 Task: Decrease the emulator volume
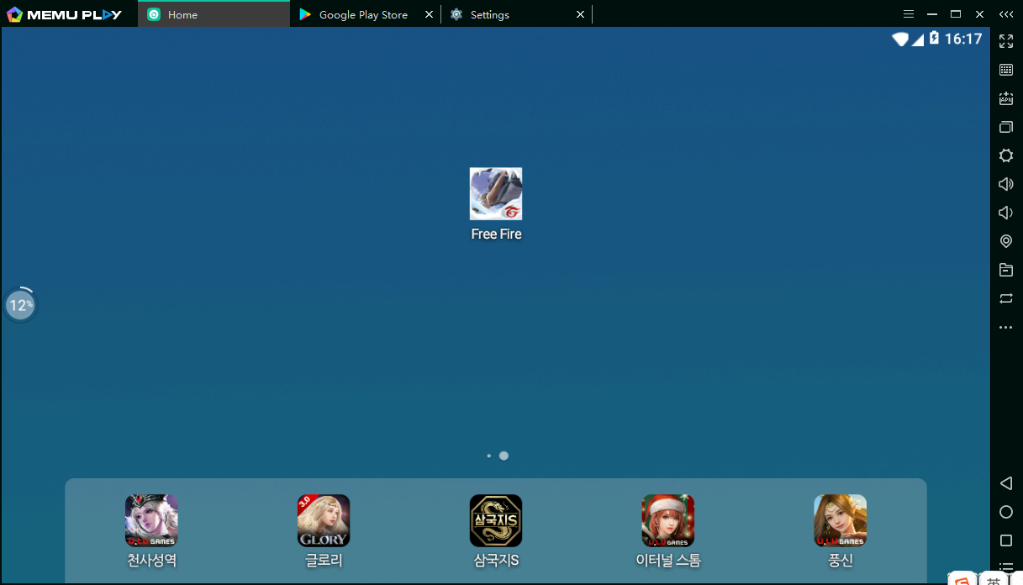[1006, 213]
